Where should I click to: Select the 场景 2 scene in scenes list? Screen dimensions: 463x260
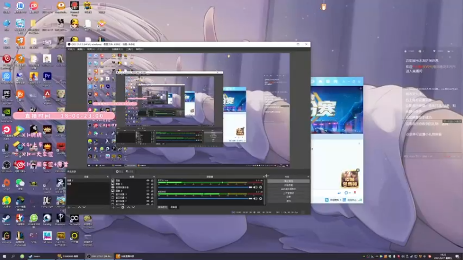pyautogui.click(x=88, y=180)
